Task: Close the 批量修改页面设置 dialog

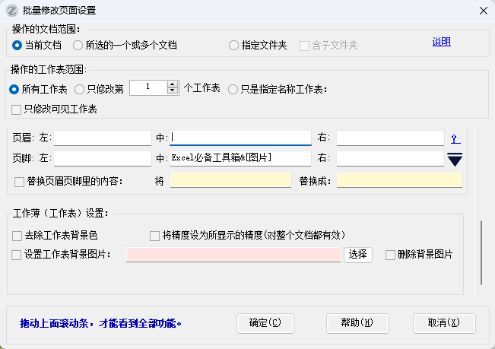Action: click(x=482, y=11)
